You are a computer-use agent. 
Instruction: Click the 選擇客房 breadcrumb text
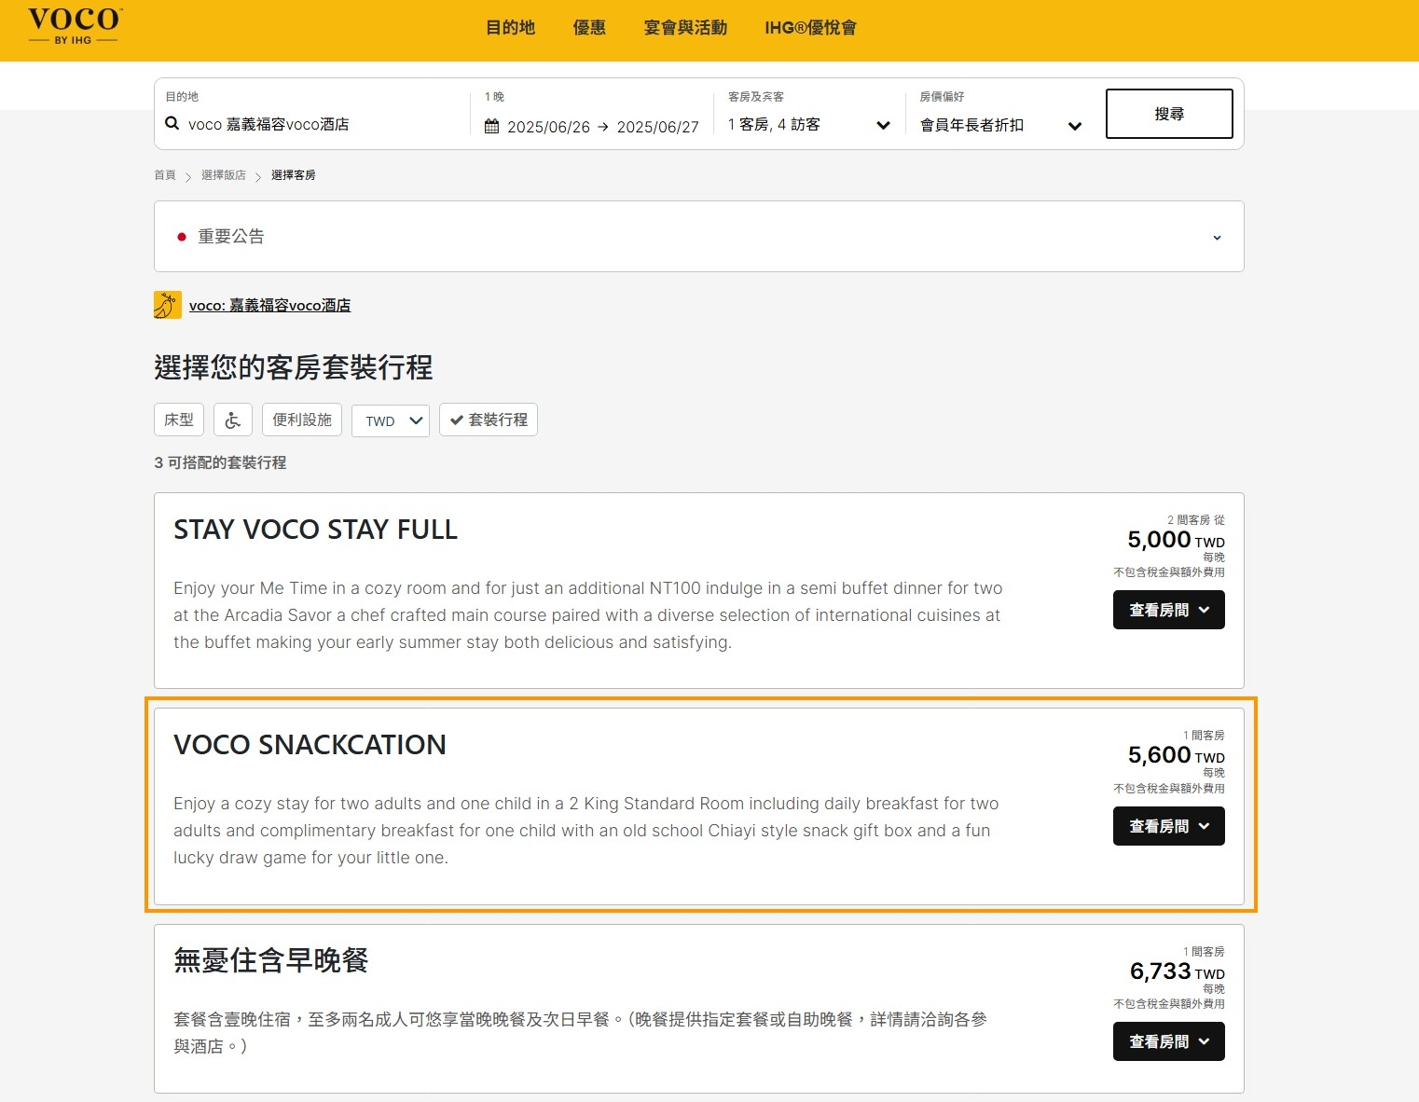pos(294,174)
